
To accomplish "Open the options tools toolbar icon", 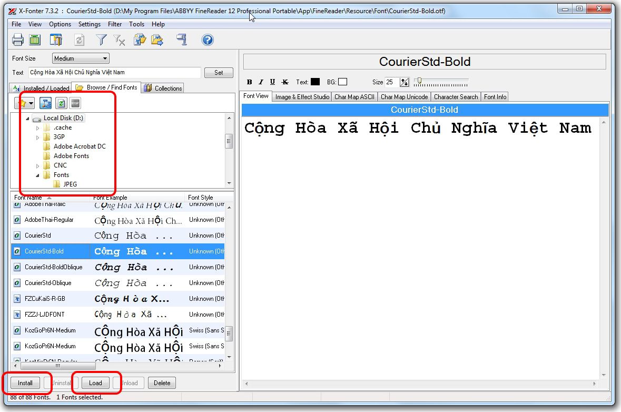I will (56, 40).
